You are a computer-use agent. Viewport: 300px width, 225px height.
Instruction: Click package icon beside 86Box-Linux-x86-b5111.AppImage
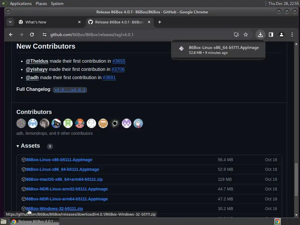click(x=23, y=160)
